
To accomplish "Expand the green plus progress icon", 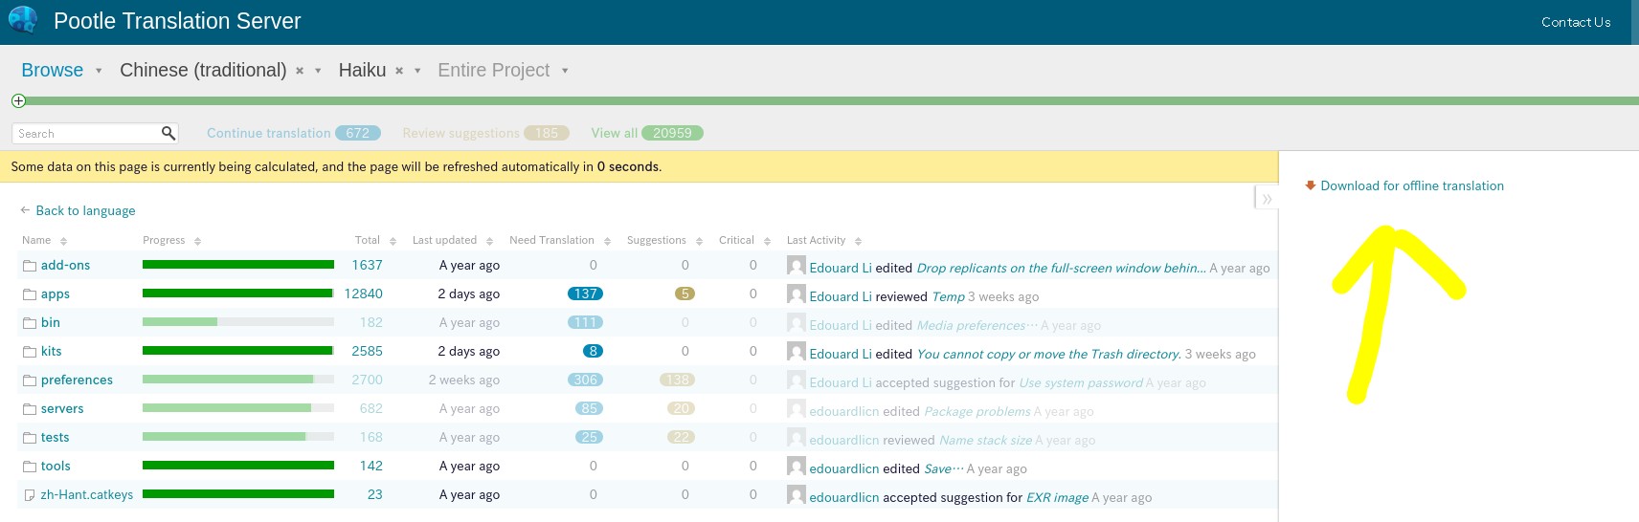I will [x=18, y=100].
